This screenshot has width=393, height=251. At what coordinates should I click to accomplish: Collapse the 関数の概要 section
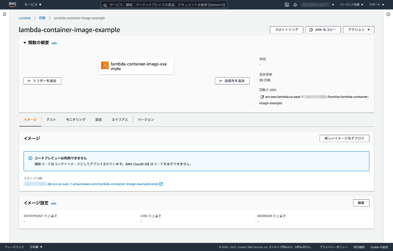coord(25,43)
